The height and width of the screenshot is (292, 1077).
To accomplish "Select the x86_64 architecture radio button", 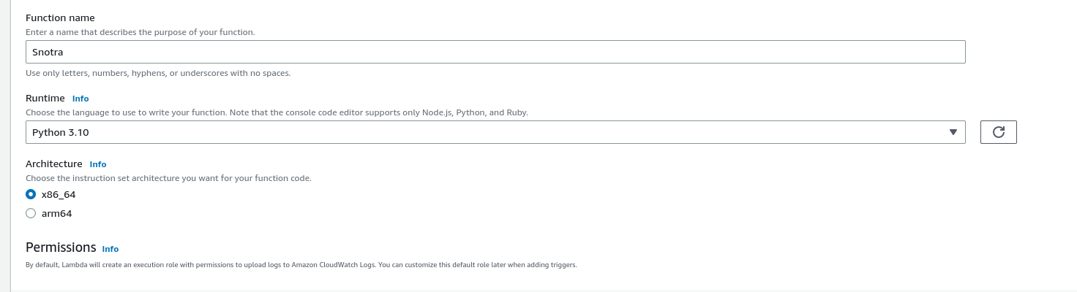I will tap(31, 195).
